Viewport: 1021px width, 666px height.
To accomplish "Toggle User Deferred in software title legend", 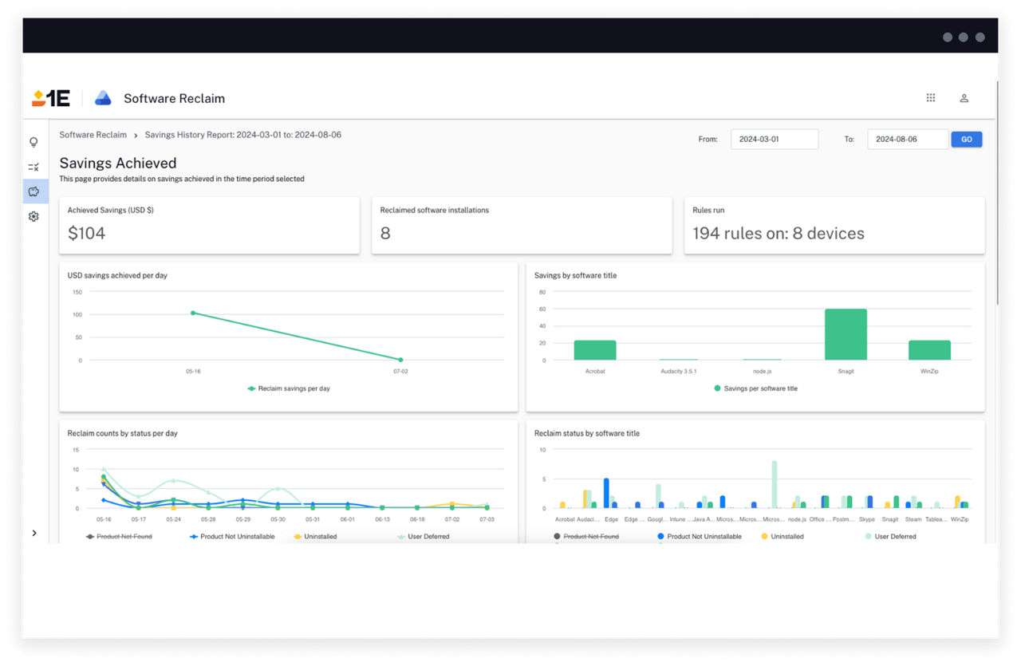I will [890, 537].
